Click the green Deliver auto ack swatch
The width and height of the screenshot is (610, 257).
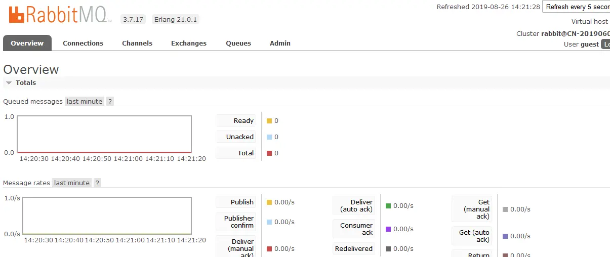(x=388, y=206)
